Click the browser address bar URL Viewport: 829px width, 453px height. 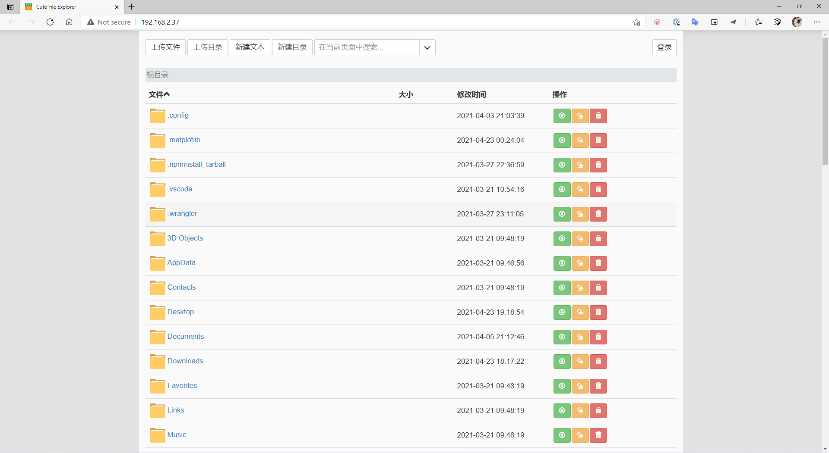click(160, 22)
